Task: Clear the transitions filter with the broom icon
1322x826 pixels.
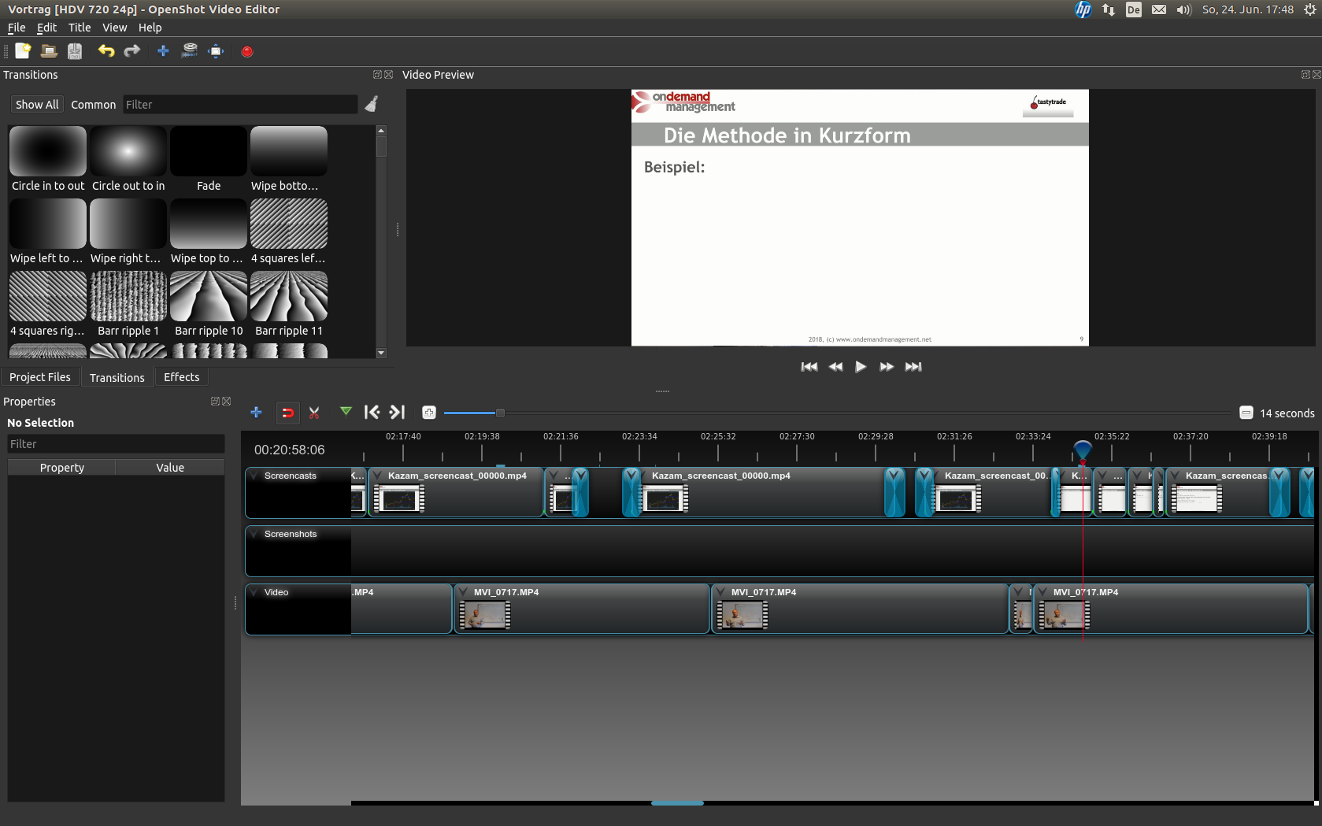Action: tap(372, 104)
